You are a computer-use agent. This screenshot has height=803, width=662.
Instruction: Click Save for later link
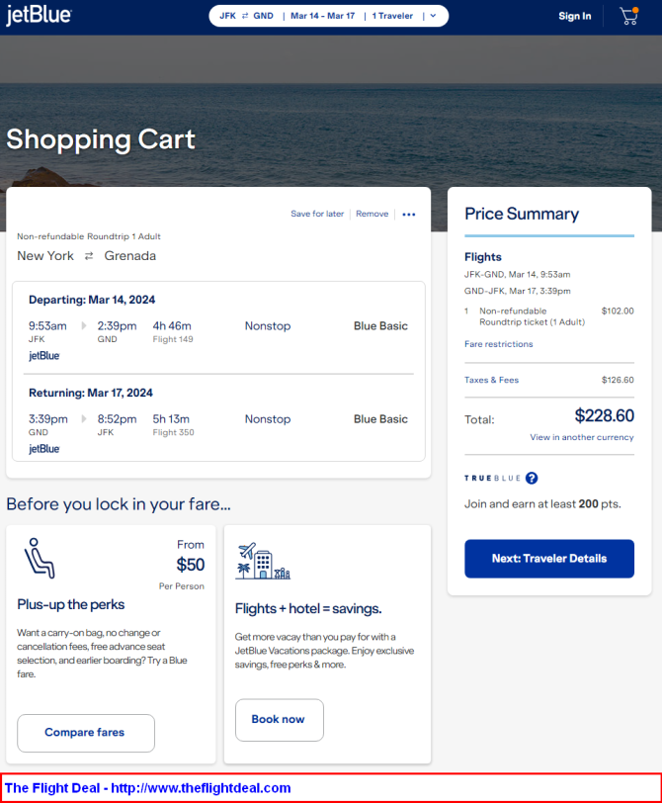[317, 214]
